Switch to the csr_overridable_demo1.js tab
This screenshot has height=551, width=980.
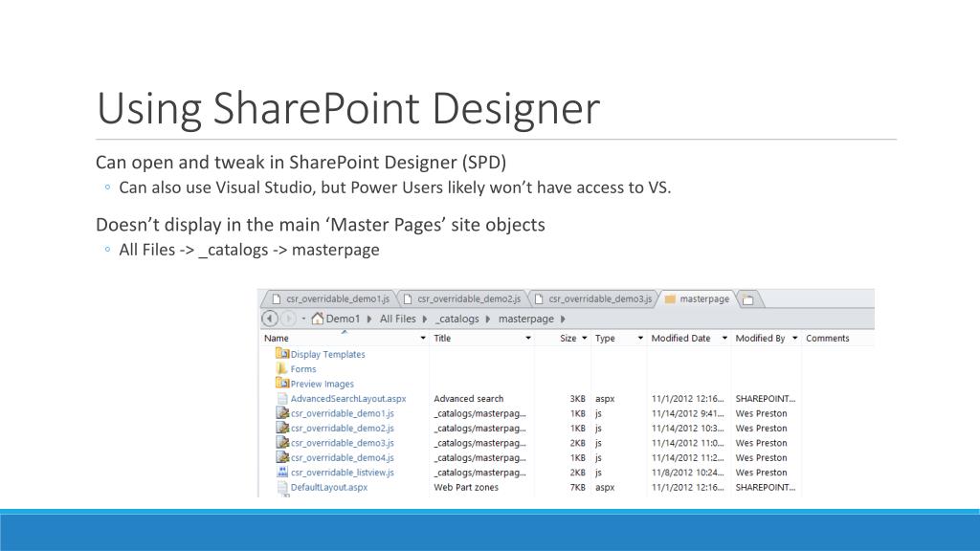tap(330, 298)
